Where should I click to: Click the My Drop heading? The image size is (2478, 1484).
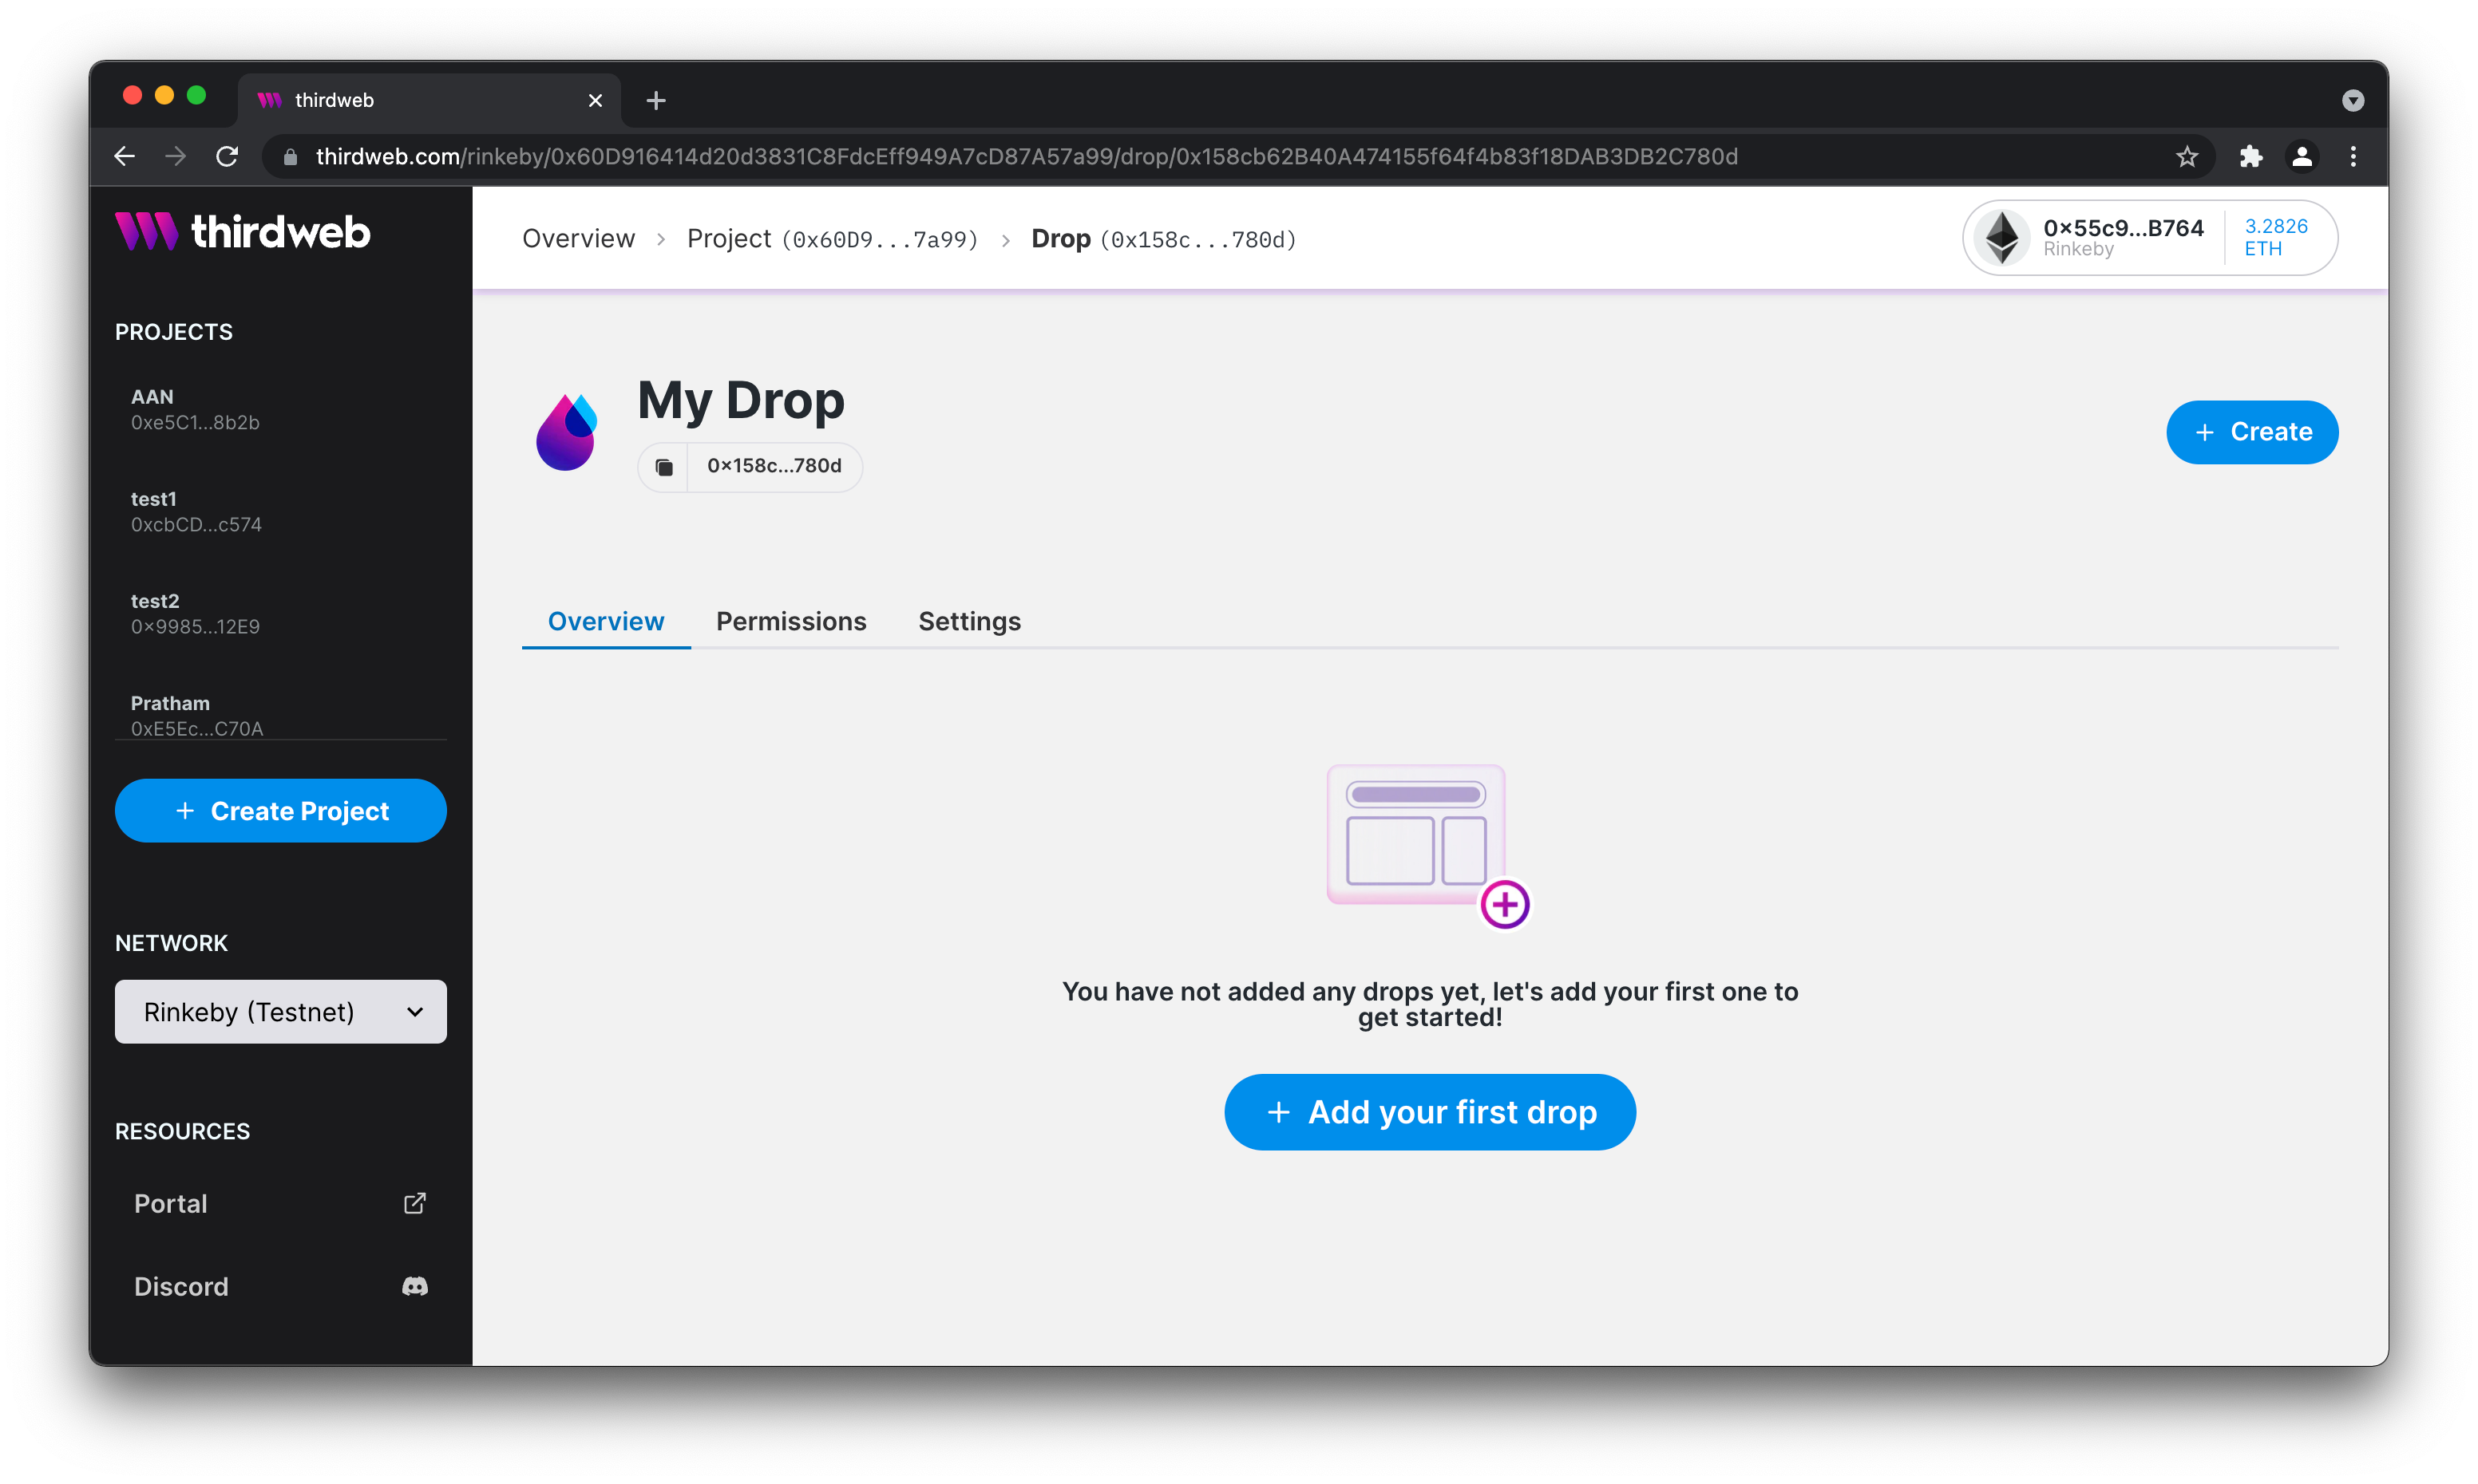click(x=740, y=400)
